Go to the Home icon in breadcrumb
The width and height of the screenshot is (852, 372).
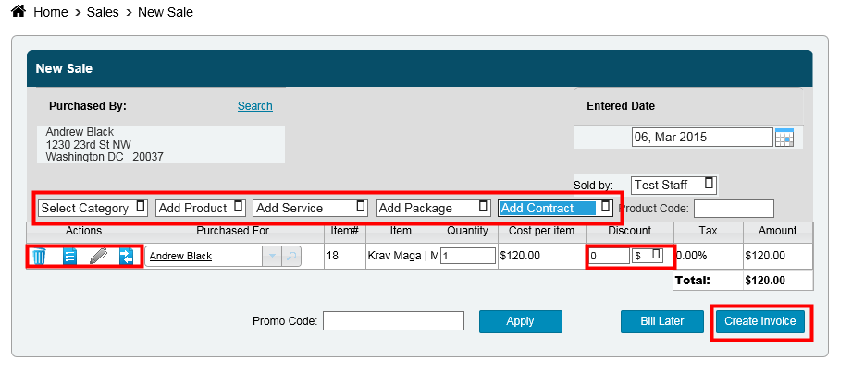(18, 13)
